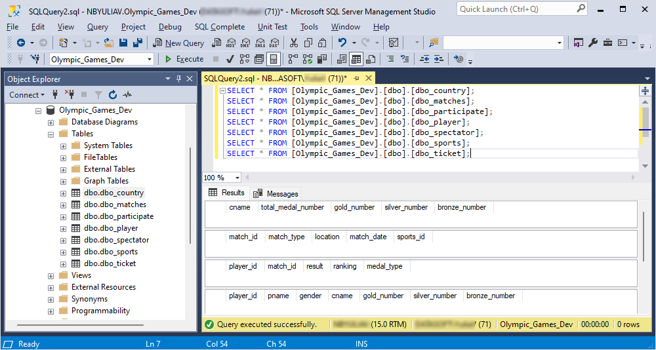Toggle IntelliSense Enabled button
The image size is (656, 350).
pyautogui.click(x=273, y=59)
